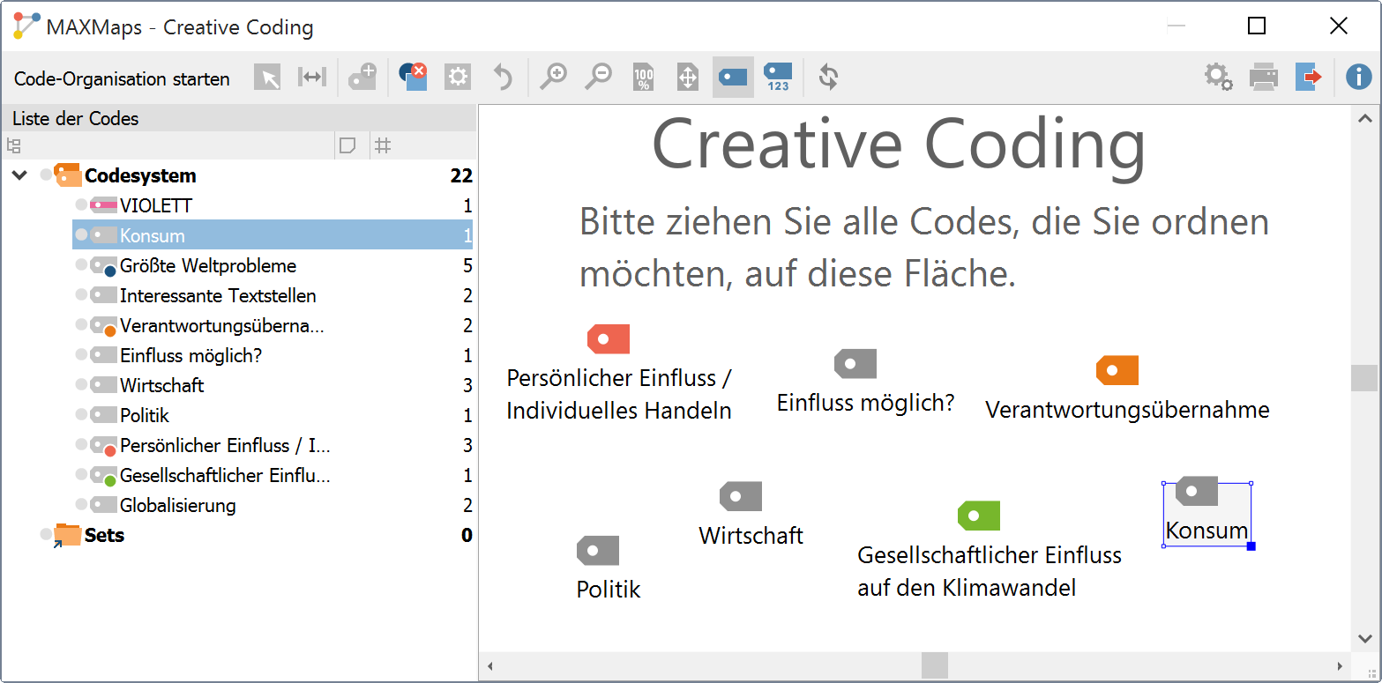Open the gear icon next to undo
The width and height of the screenshot is (1382, 683).
click(457, 78)
